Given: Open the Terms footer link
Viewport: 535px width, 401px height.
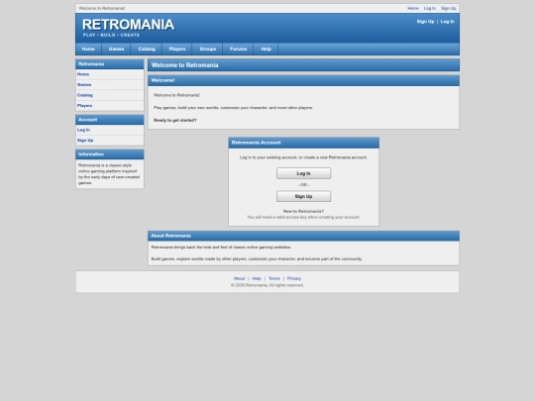Looking at the screenshot, I should coord(274,278).
